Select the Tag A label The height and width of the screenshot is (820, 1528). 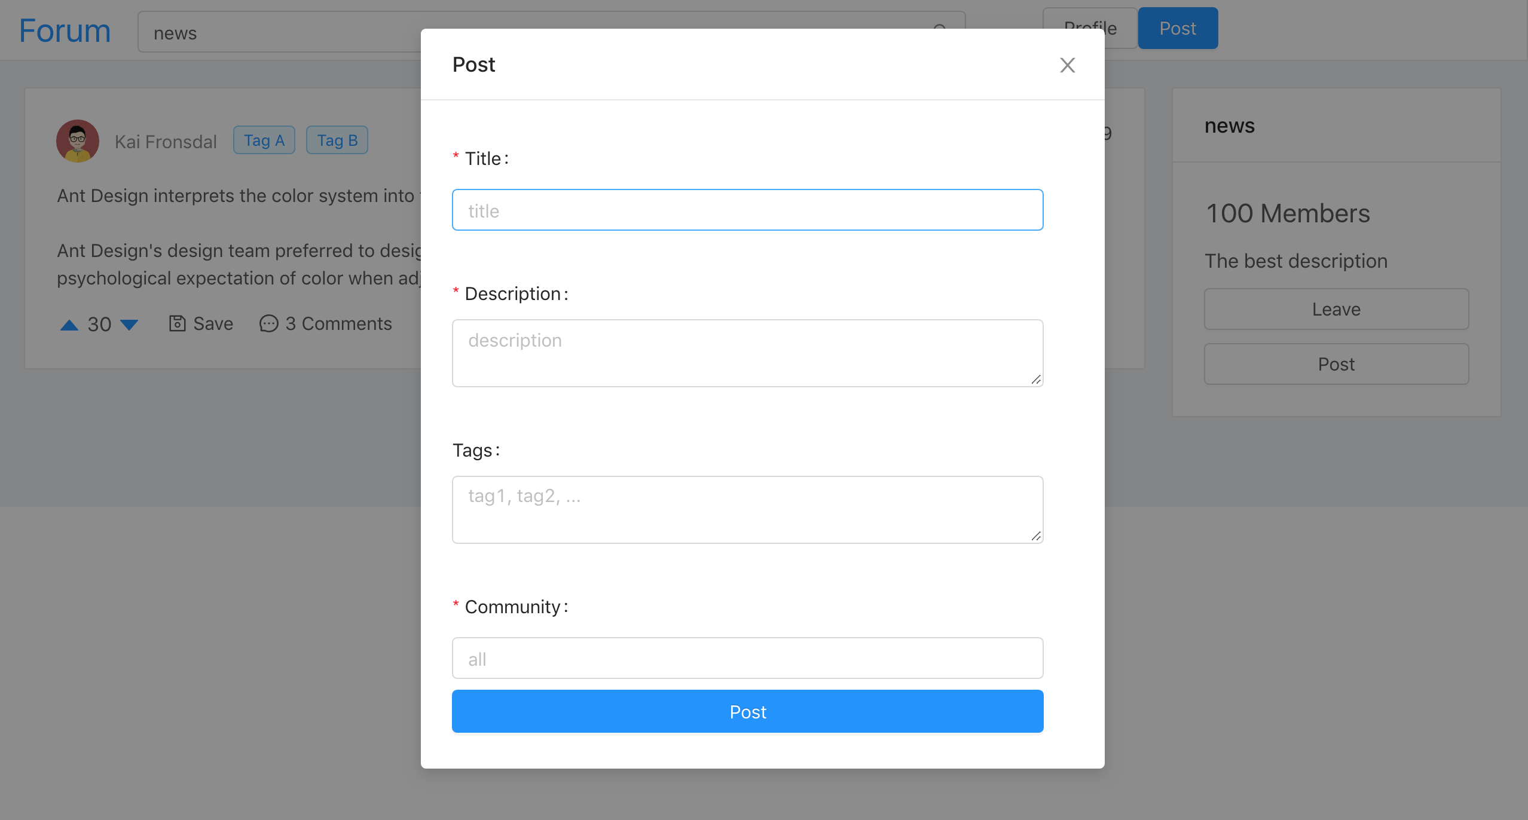[264, 140]
